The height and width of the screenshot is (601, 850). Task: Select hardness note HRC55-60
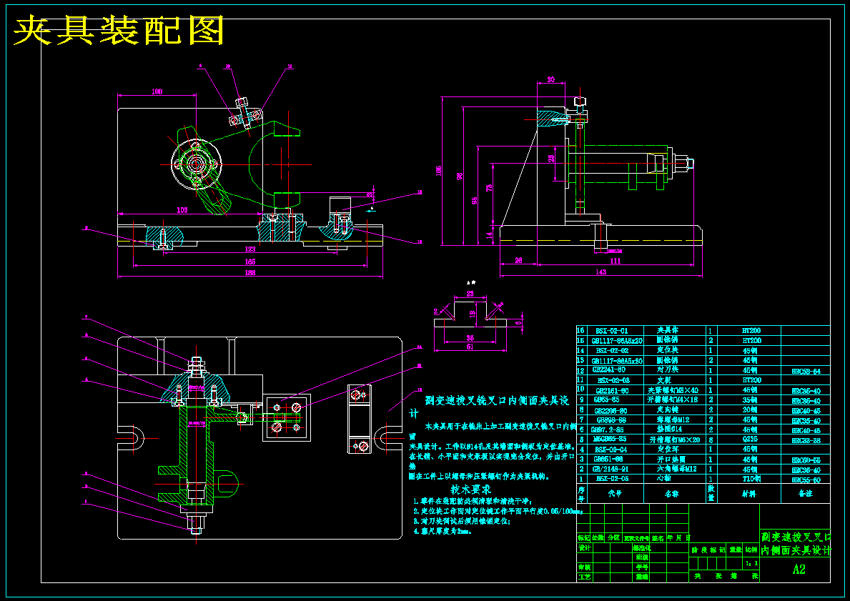[806, 480]
